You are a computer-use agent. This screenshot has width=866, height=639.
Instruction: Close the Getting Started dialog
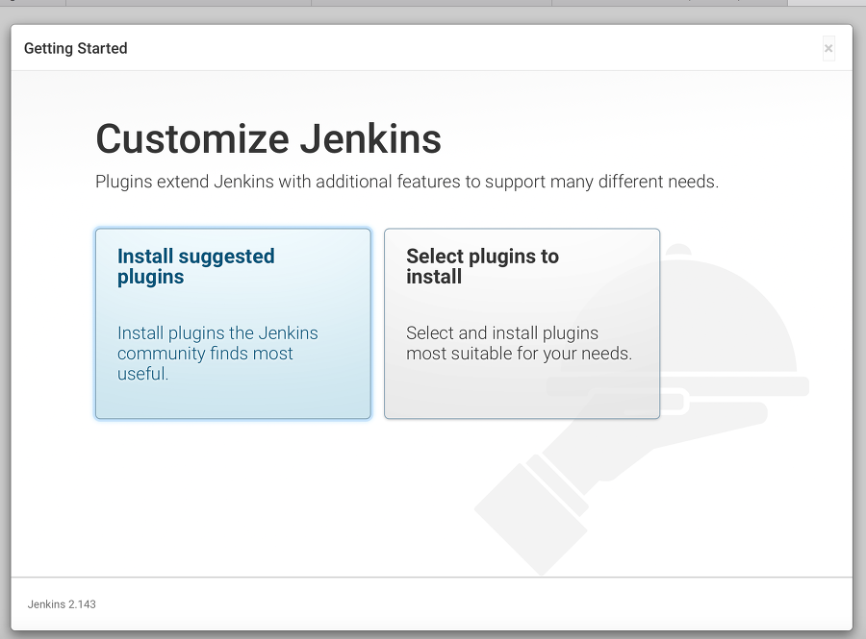click(828, 48)
